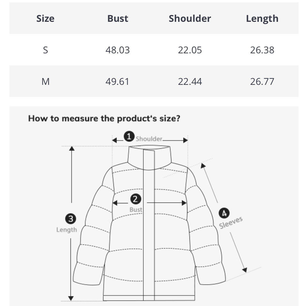This screenshot has width=308, height=306.
Task: Select the Bust column header
Action: (118, 19)
